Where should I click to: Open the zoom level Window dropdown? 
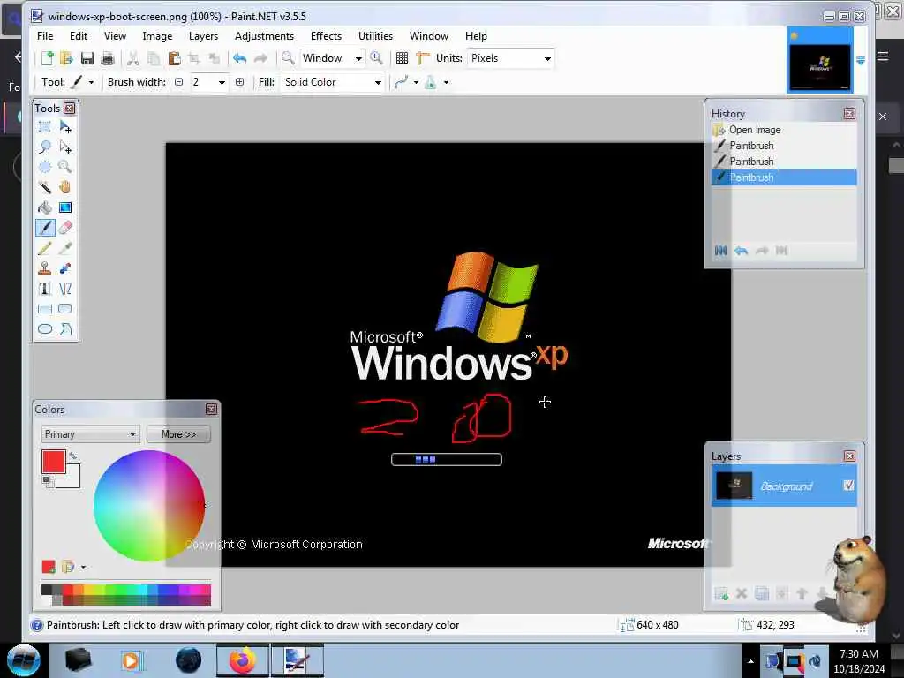point(358,58)
